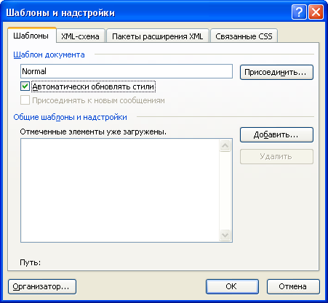The width and height of the screenshot is (328, 303).
Task: Click the help question mark icon
Action: 299,12
